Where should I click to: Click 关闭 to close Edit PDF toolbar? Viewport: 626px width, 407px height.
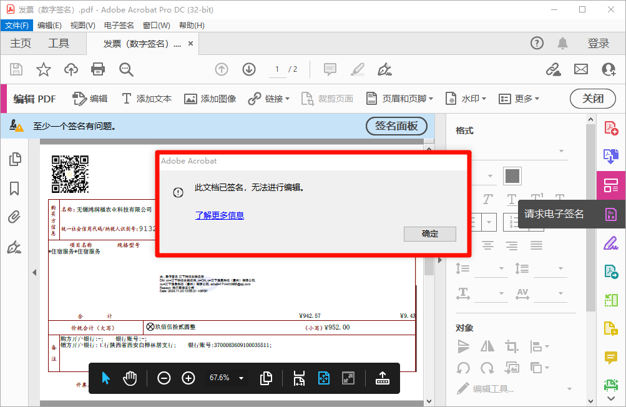(593, 99)
